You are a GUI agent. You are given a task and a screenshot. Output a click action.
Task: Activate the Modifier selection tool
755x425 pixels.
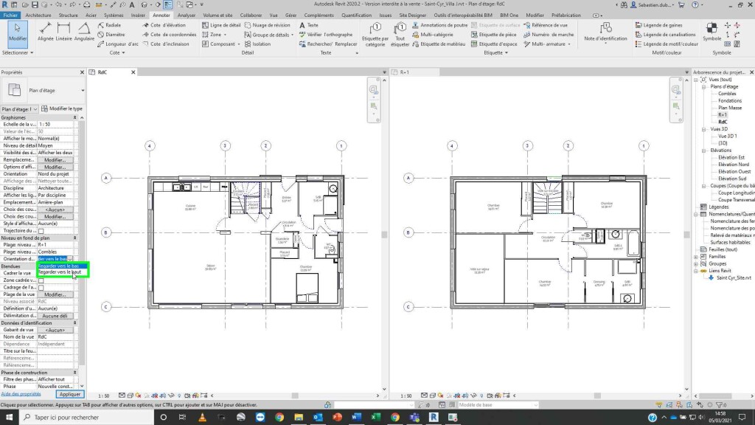click(x=18, y=31)
